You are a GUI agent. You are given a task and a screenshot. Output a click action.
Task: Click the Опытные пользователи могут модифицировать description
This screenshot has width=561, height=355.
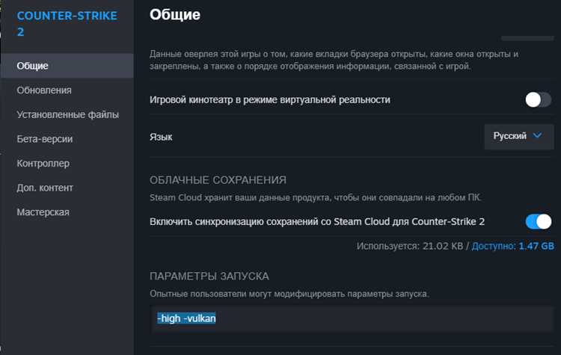pos(289,294)
